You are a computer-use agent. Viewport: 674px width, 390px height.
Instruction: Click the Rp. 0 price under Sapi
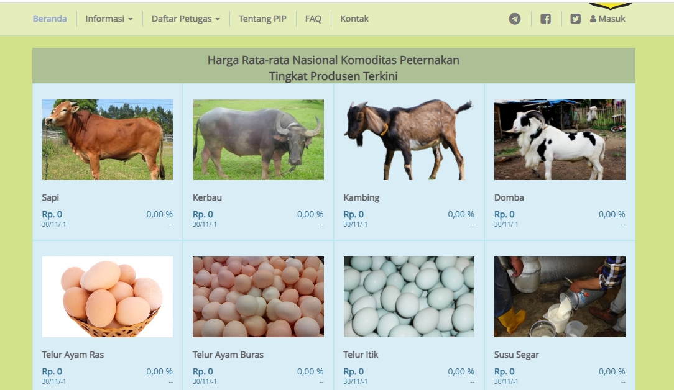tap(52, 214)
